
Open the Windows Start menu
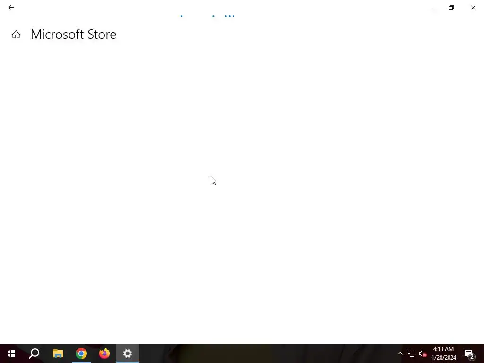tap(11, 354)
